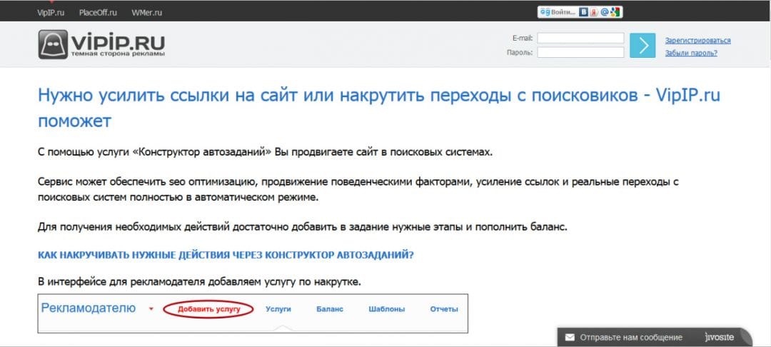The width and height of the screenshot is (771, 347).
Task: Sign in with Yandex icon
Action: 593,12
